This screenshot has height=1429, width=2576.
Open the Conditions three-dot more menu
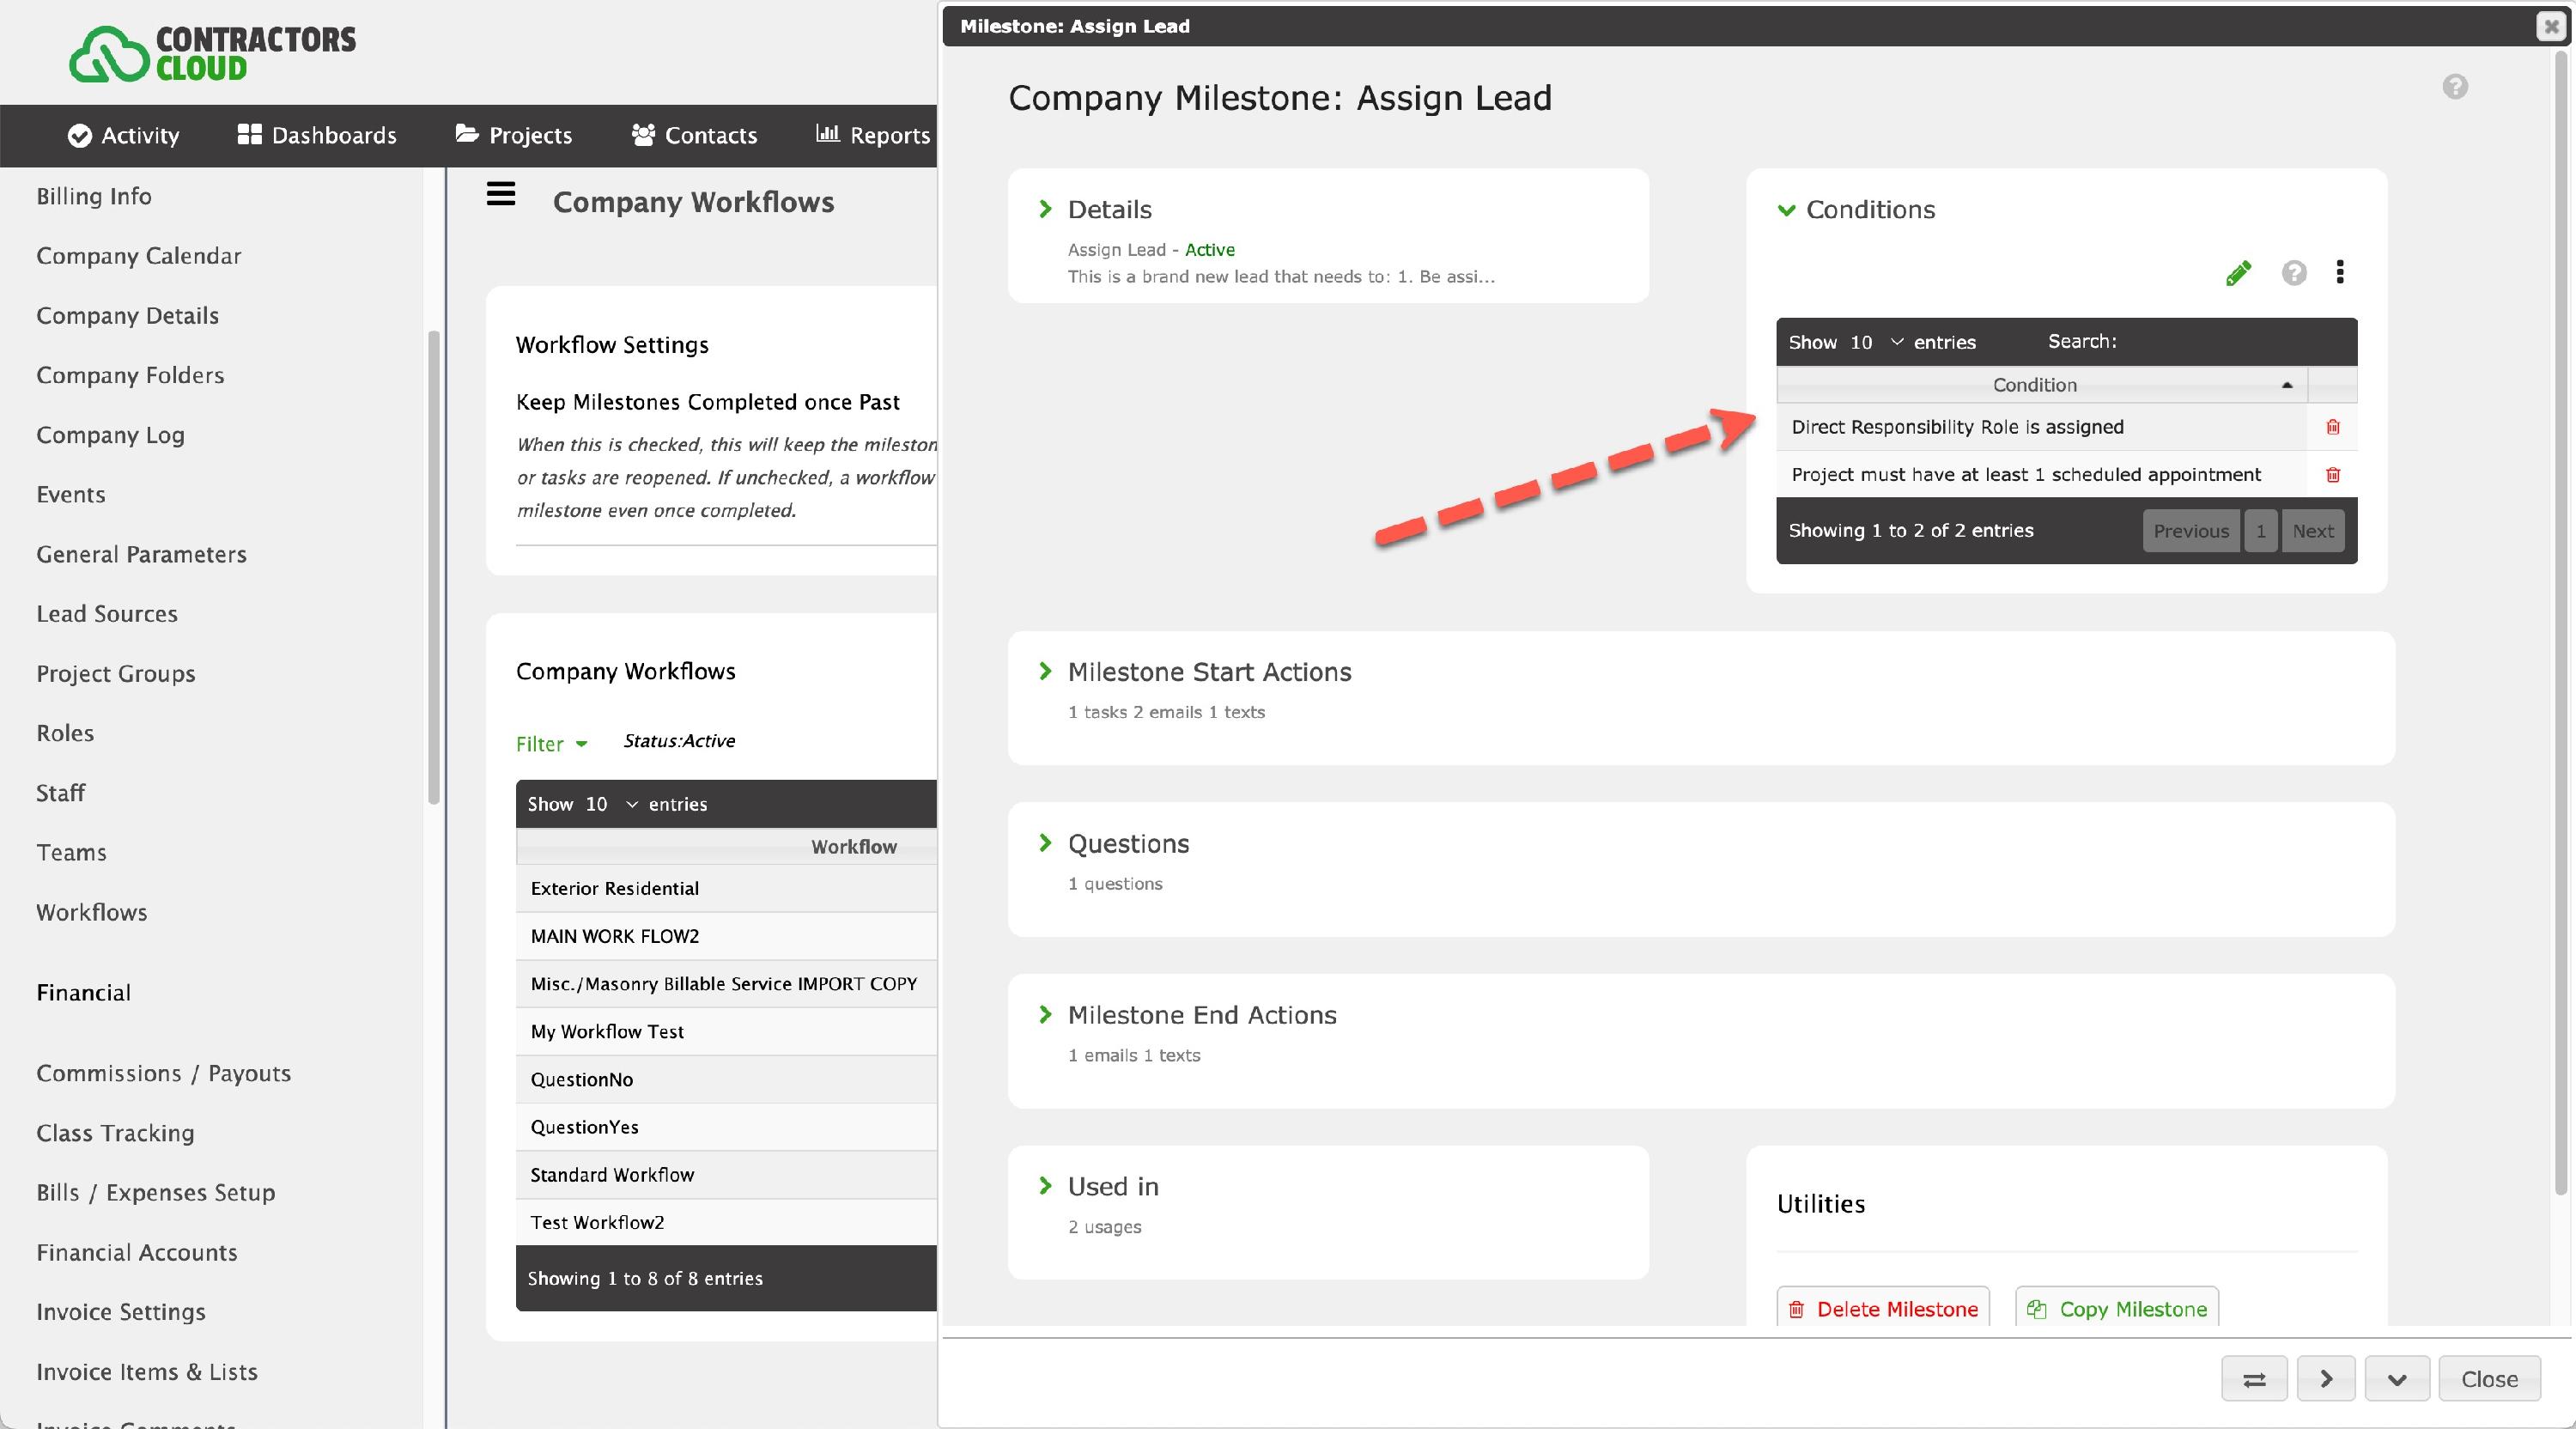click(2339, 272)
